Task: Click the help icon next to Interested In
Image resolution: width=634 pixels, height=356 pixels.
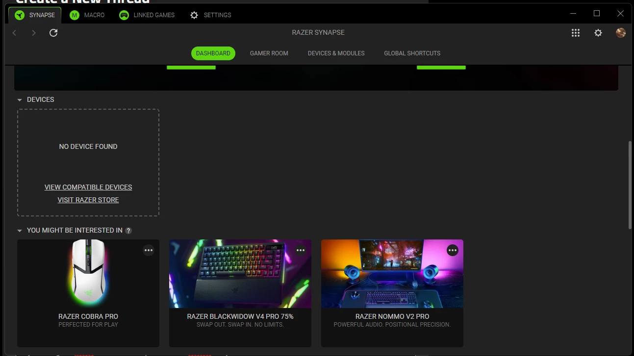Action: coord(128,231)
